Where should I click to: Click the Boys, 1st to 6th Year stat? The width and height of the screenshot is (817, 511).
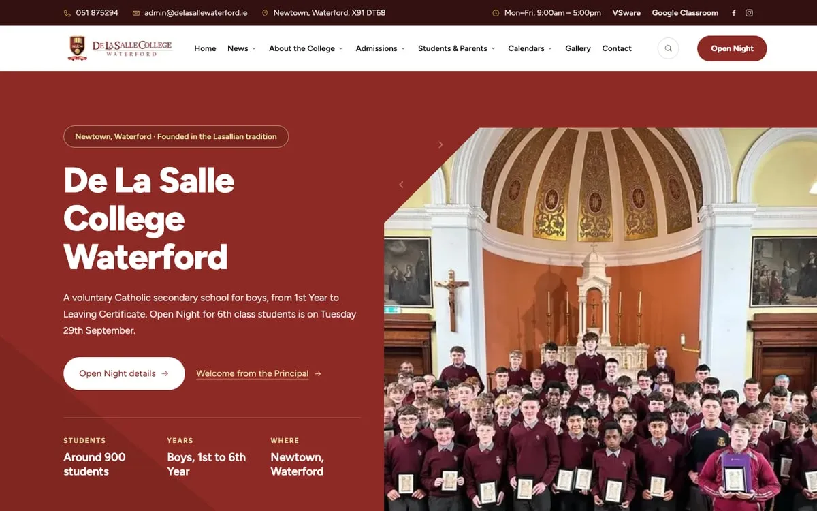click(x=206, y=464)
